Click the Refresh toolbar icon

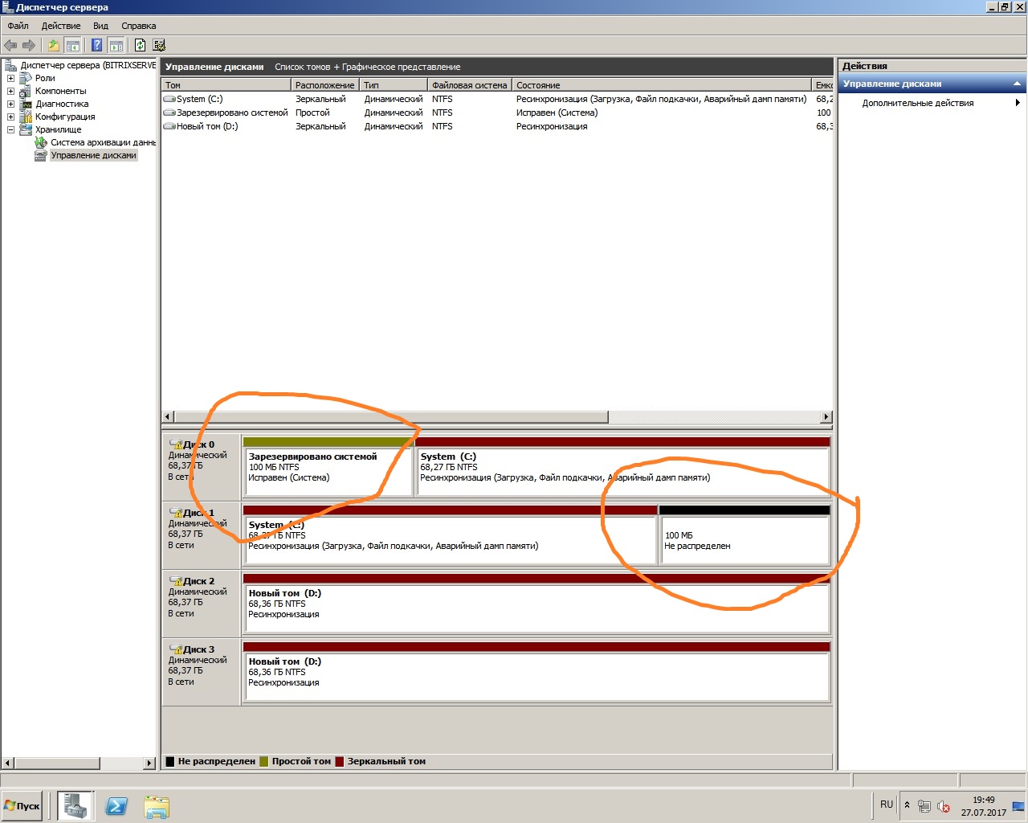click(141, 45)
